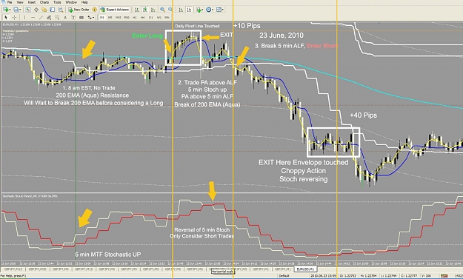Set timeframe to MN monthly
The image size is (463, 279).
[167, 18]
